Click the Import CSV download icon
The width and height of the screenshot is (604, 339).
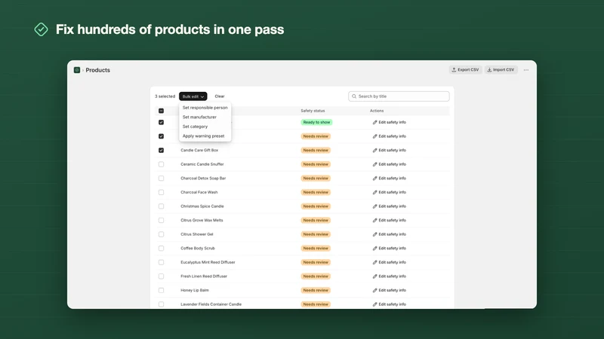(489, 70)
